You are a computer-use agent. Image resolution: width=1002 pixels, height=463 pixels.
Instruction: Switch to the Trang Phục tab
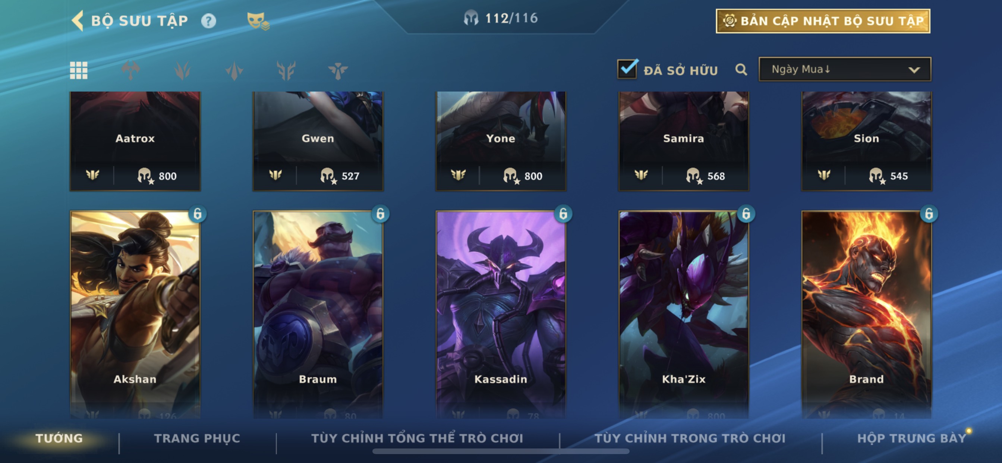point(197,438)
